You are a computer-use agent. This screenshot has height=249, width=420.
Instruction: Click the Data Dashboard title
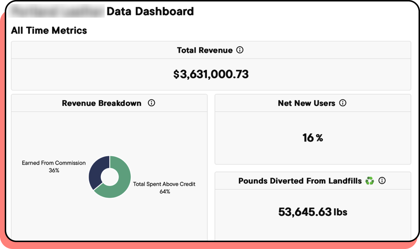point(150,11)
